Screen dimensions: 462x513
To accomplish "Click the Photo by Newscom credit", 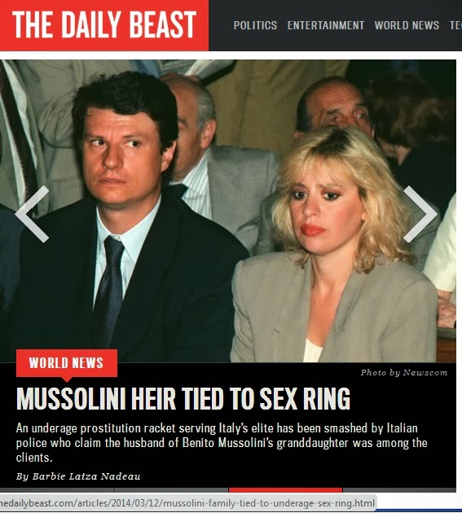I will pyautogui.click(x=403, y=373).
